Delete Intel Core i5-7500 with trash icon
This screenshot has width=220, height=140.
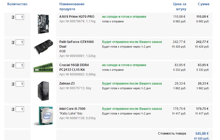13,109
